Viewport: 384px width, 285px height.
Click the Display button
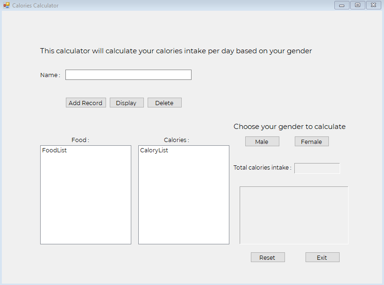(127, 103)
